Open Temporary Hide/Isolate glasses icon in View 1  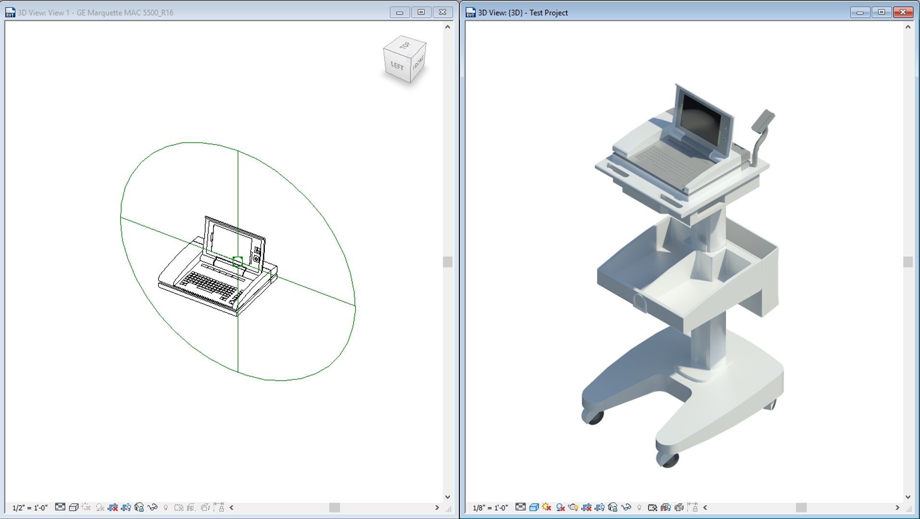coord(152,507)
